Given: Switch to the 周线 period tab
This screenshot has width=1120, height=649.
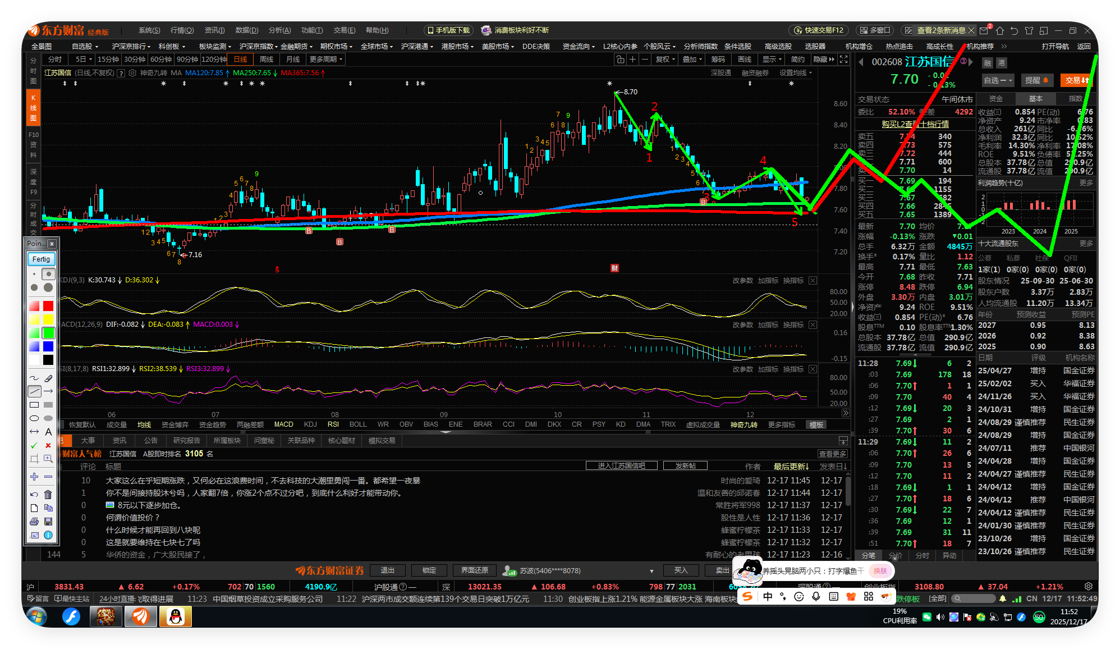Looking at the screenshot, I should 267,60.
